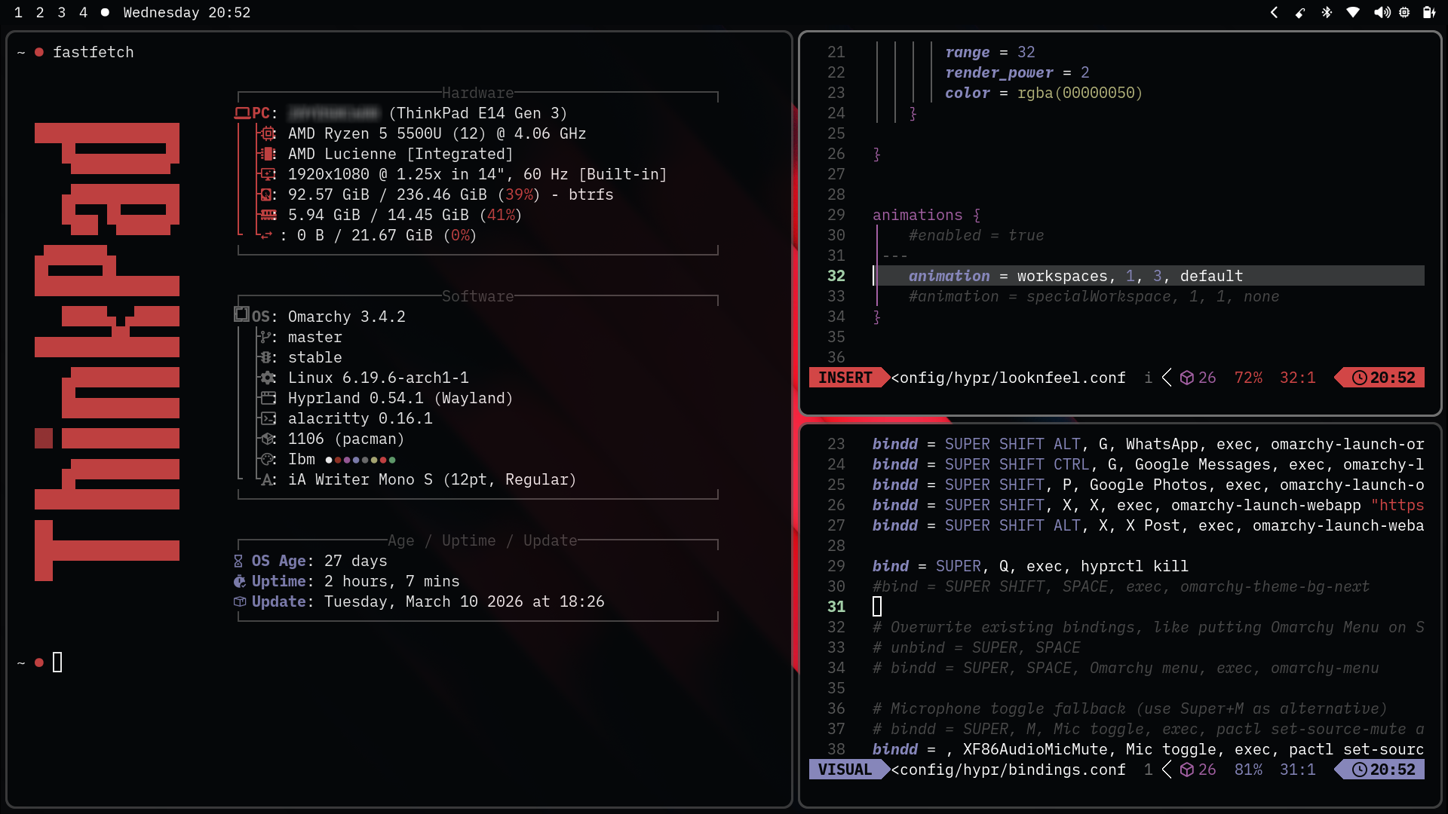Click the color dots palette after Ibm

[360, 460]
